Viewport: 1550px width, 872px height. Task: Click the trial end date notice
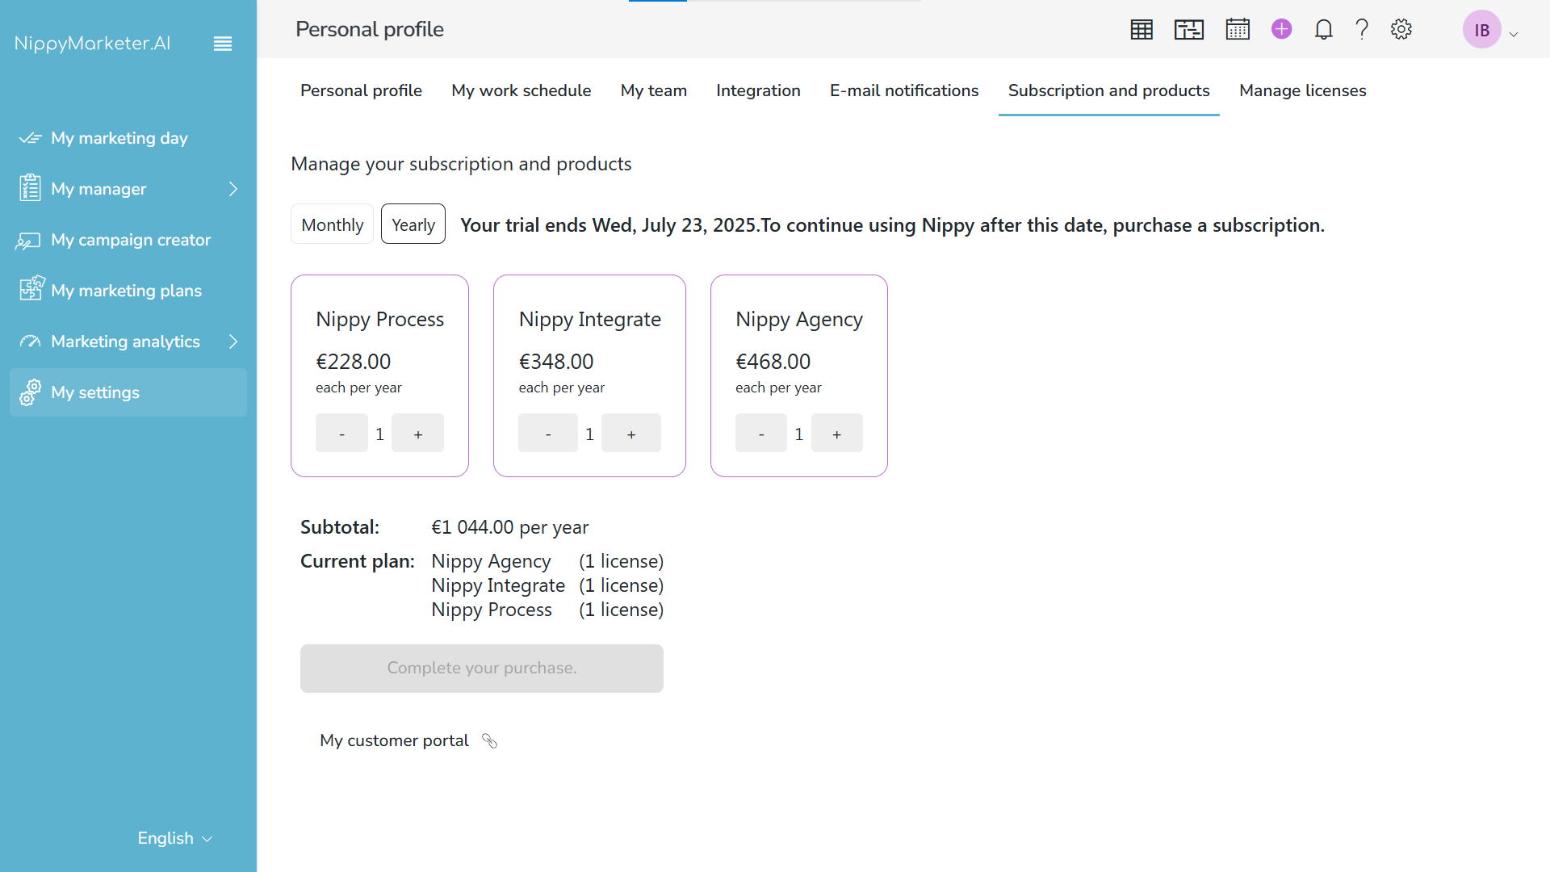point(893,225)
